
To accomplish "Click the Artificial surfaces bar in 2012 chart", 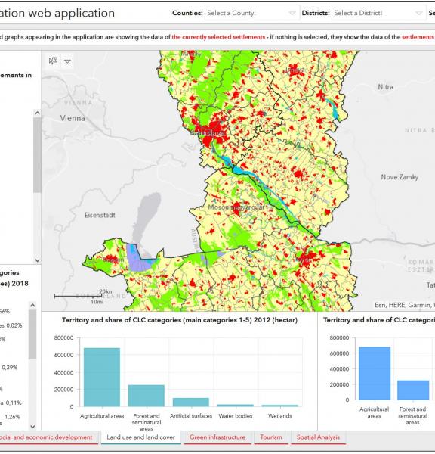I will [191, 403].
